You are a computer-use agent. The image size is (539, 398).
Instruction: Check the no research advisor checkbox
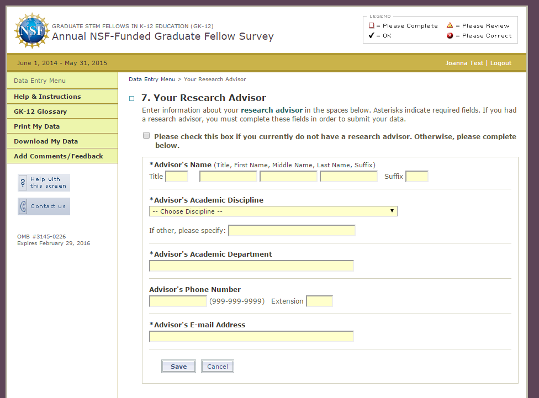coord(146,136)
